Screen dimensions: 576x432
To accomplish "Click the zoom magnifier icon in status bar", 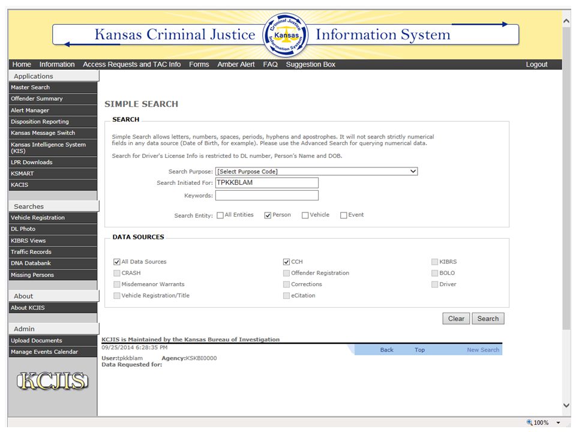I will tap(529, 422).
